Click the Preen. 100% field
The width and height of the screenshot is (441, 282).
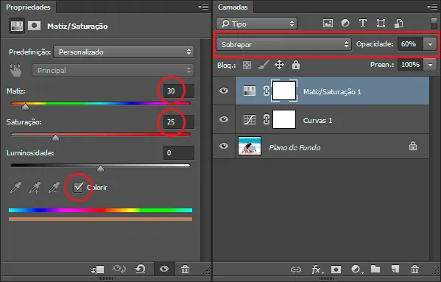[x=410, y=65]
